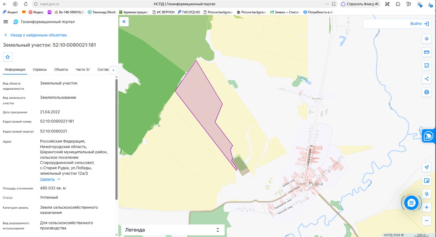Activate the ruler measurement tool
Viewport: 436px width, 237px height.
[x=426, y=52]
